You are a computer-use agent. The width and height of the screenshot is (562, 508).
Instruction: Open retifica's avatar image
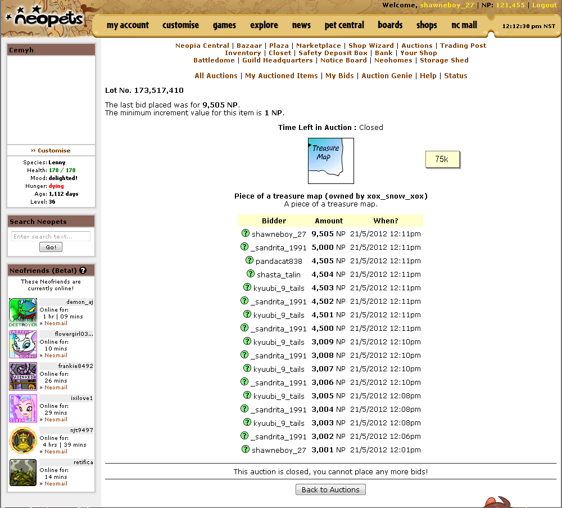[x=23, y=473]
